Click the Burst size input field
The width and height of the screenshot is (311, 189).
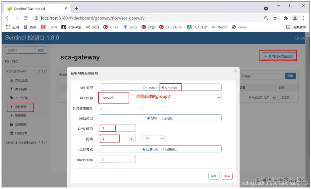click(118, 159)
